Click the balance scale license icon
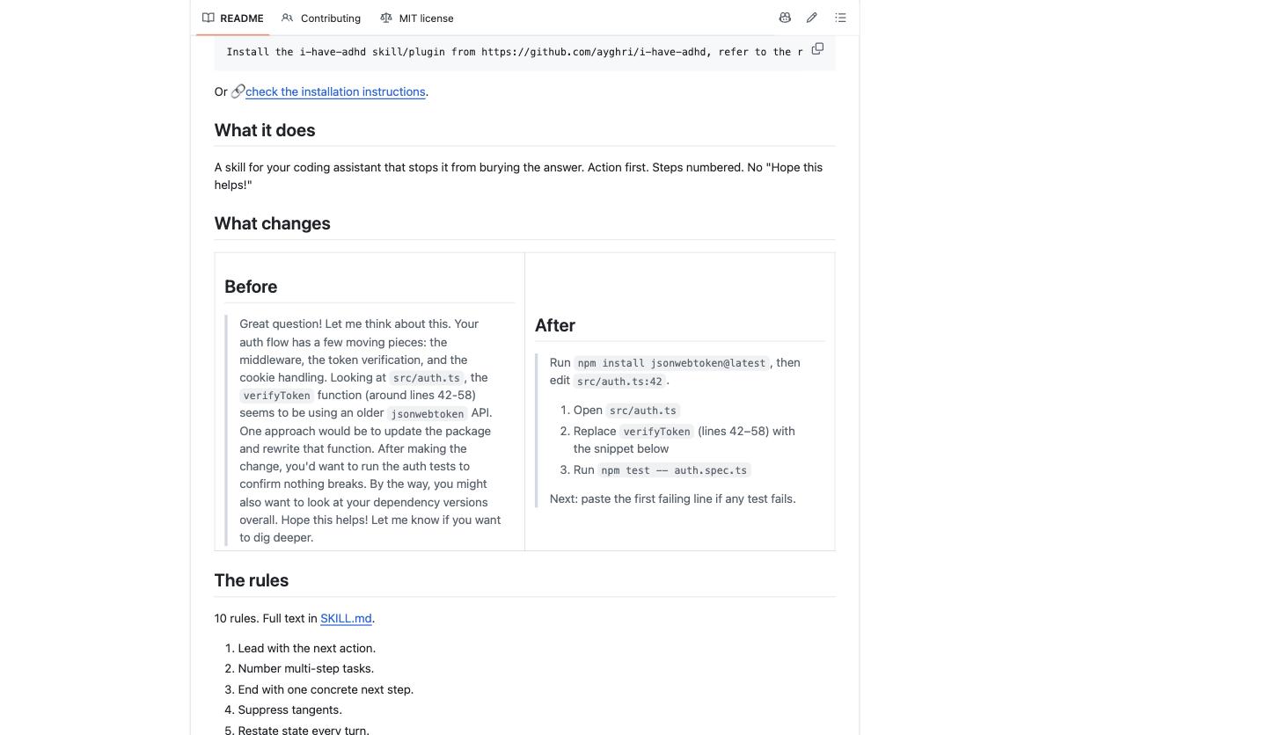Viewport: 1281px width, 735px height. (386, 18)
